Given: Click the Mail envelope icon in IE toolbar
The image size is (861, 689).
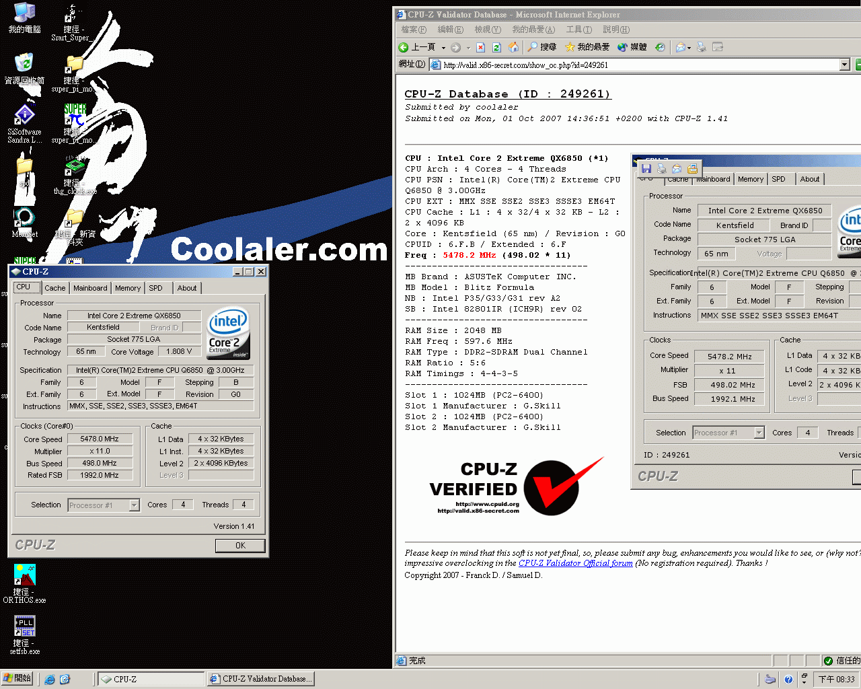Looking at the screenshot, I should (x=681, y=47).
